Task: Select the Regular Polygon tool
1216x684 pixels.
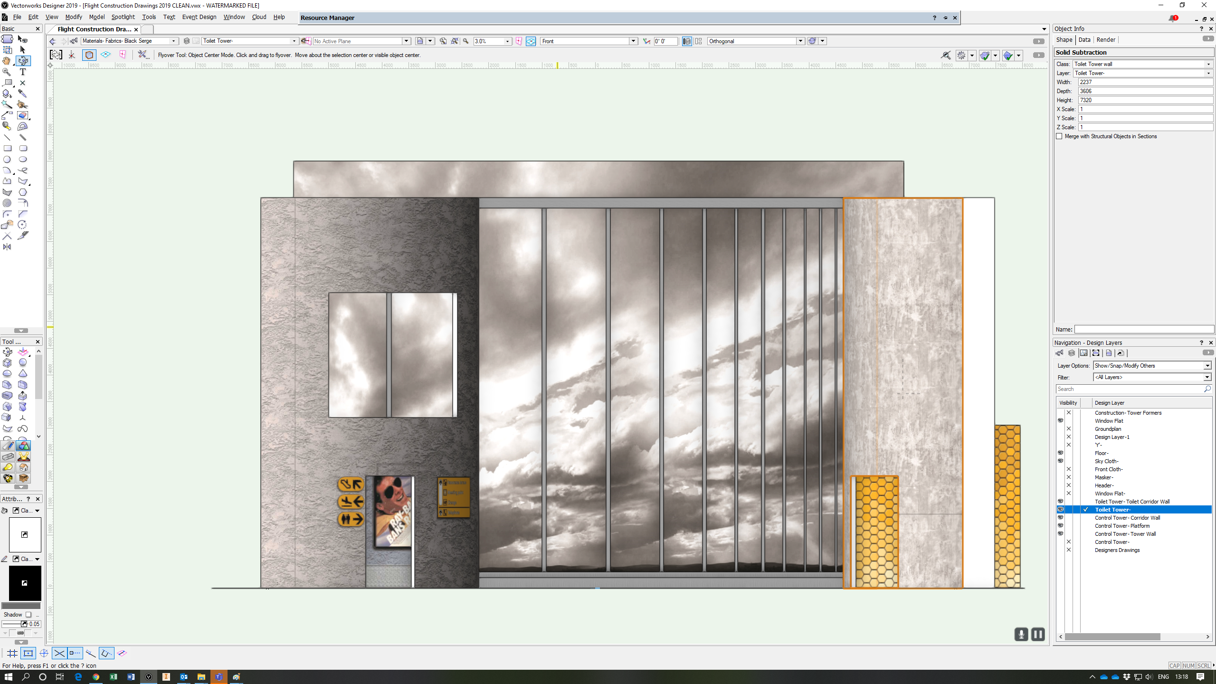Action: tap(22, 192)
